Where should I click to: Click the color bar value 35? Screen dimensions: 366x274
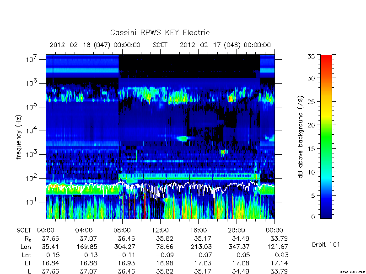pos(311,57)
